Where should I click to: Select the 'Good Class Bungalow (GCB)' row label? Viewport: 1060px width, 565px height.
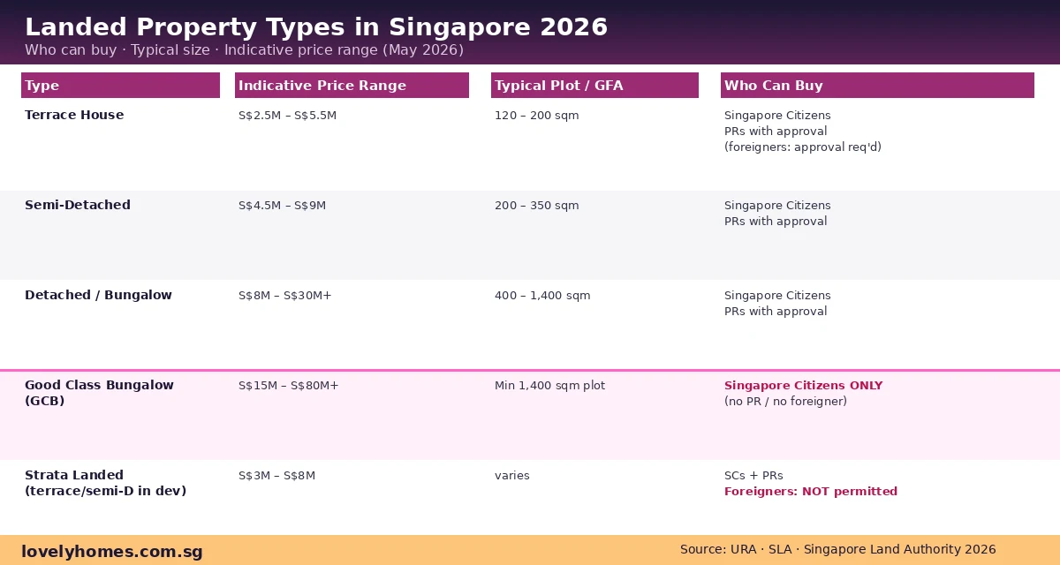[99, 393]
